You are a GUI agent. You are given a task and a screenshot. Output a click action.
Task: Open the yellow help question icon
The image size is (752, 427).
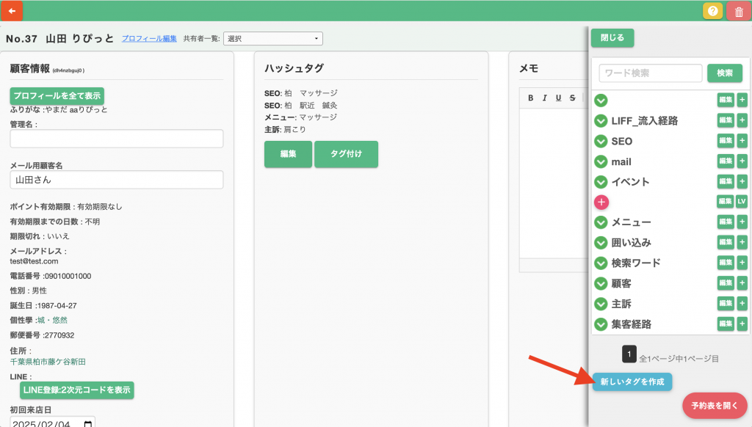click(x=712, y=11)
